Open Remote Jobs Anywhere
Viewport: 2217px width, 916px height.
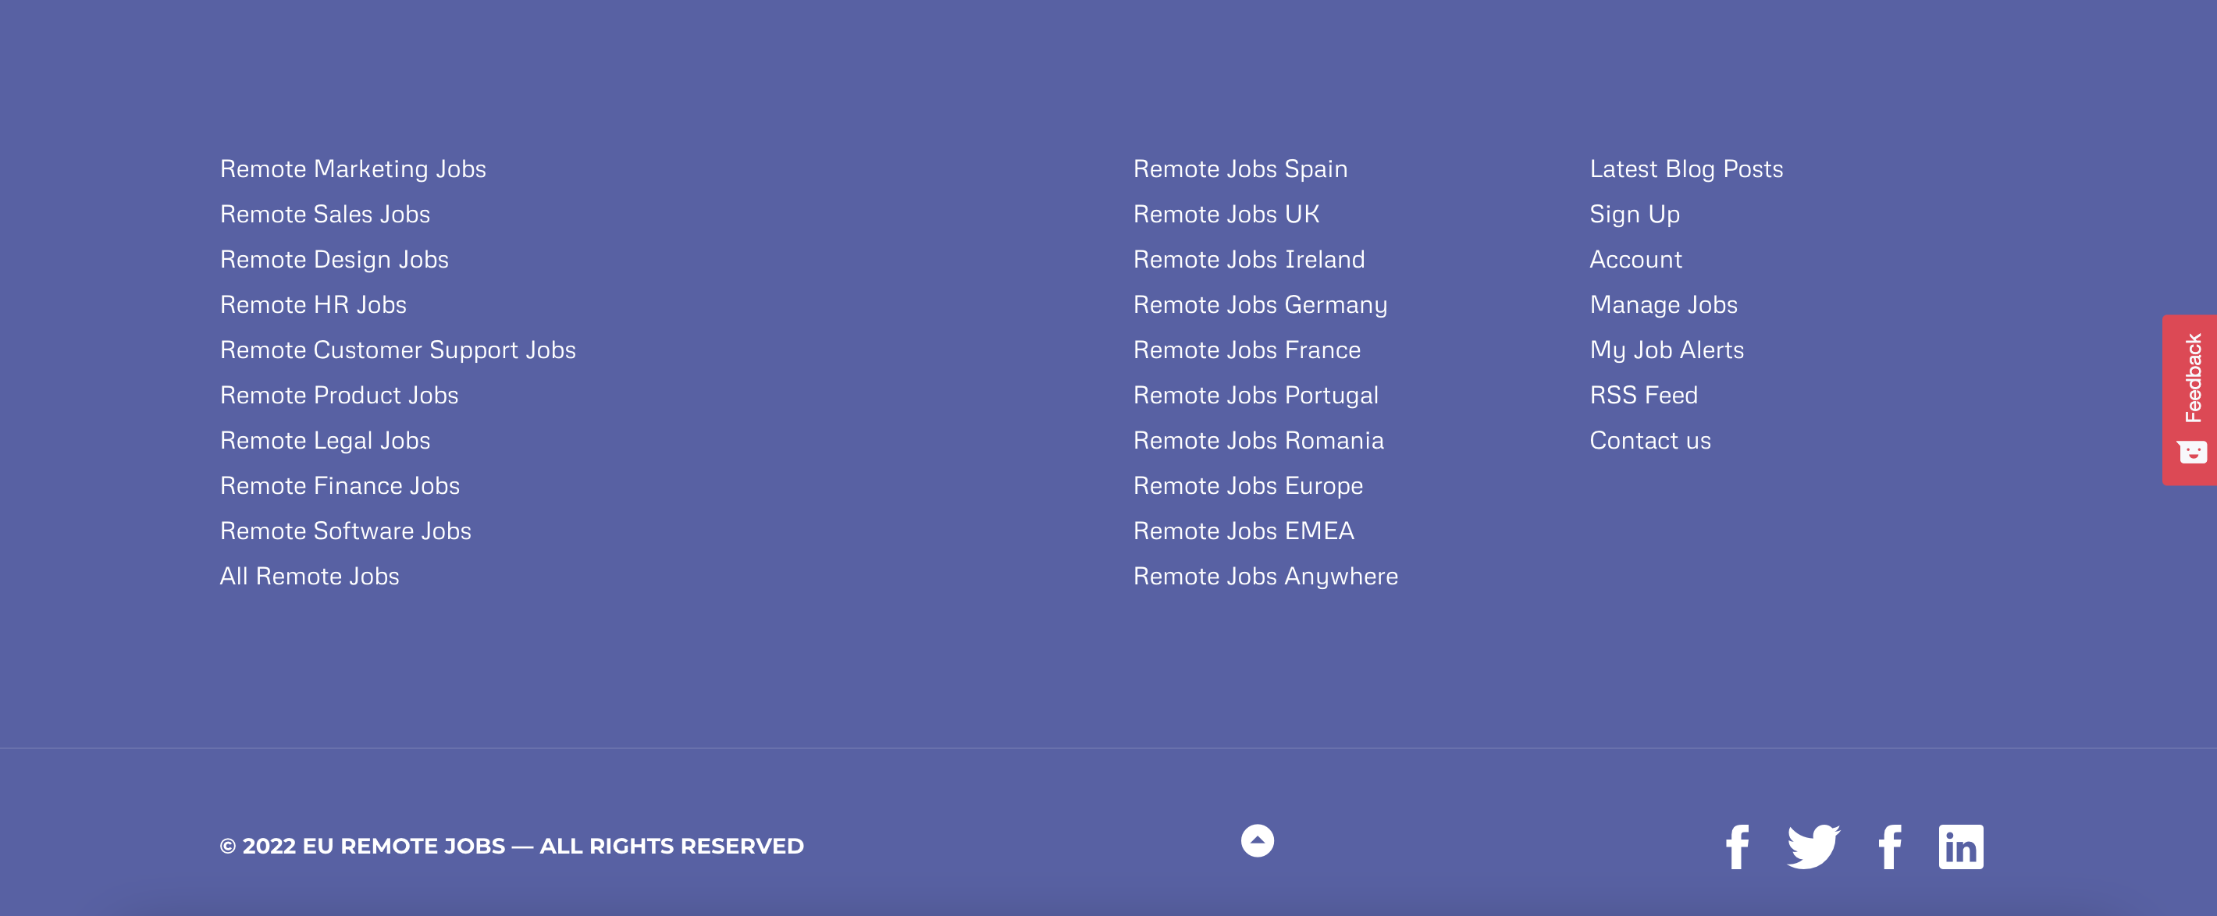(x=1265, y=577)
